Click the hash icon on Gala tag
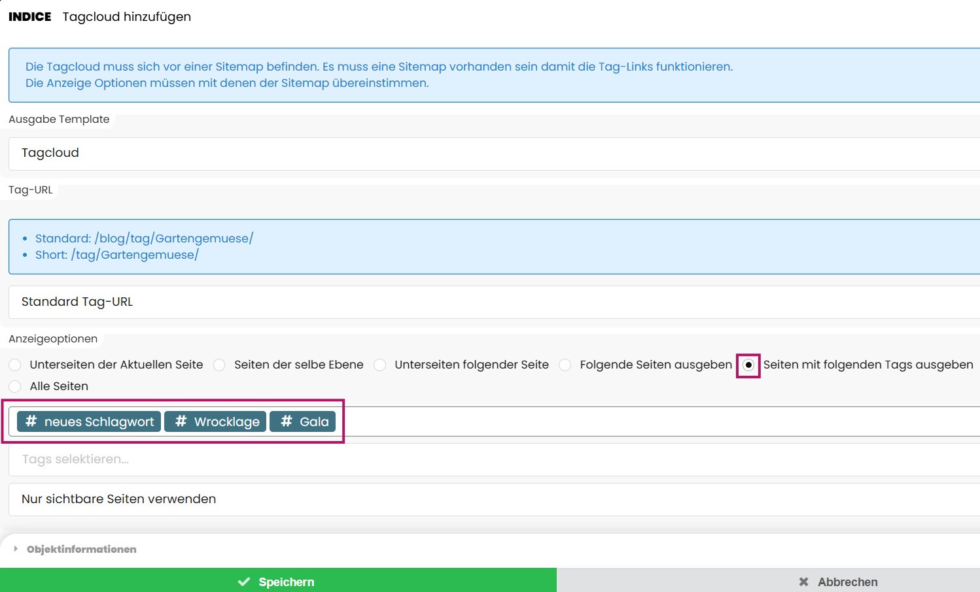Screen dimensions: 980x592 (x=287, y=421)
